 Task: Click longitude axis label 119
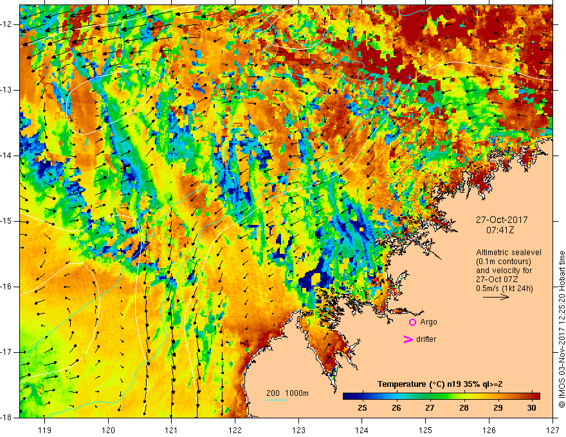(x=45, y=430)
